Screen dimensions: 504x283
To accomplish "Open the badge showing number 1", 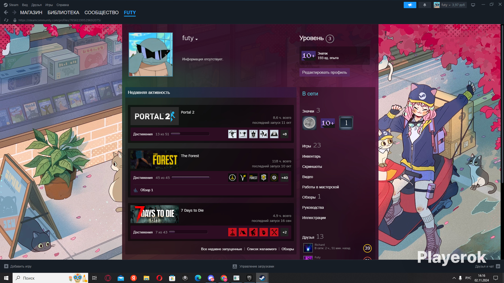I will pos(346,123).
